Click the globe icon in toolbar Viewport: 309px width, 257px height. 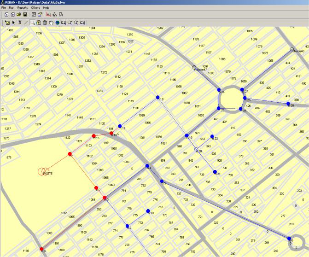(x=57, y=22)
